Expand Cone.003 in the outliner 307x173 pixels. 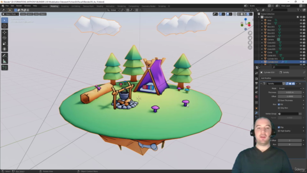point(262,43)
